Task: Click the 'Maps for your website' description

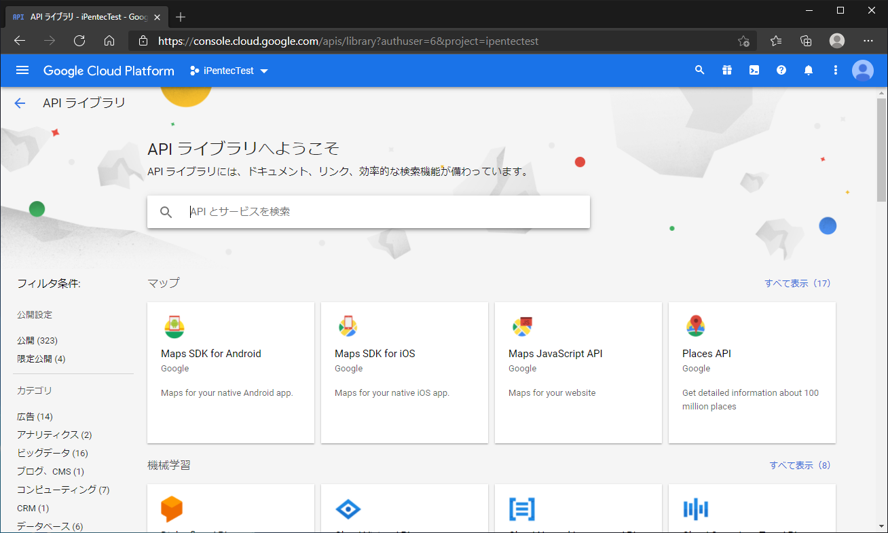Action: pos(552,392)
